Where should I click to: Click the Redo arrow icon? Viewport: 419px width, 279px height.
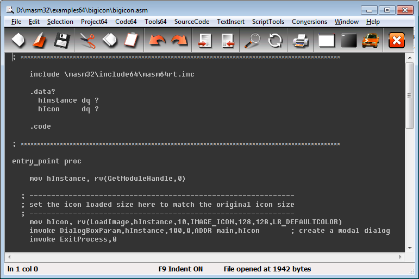179,40
